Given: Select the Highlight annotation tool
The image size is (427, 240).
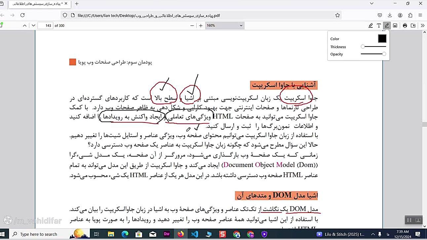Looking at the screenshot, I should click(x=371, y=25).
